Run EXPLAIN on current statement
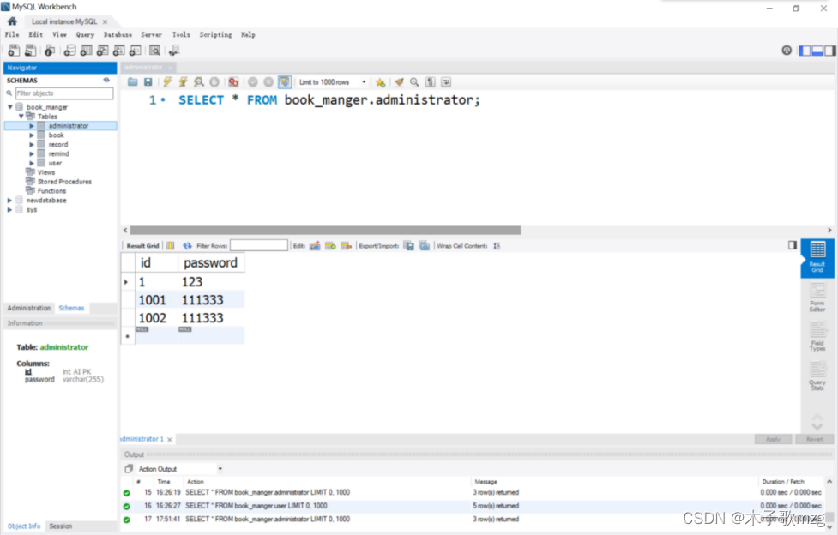 199,81
